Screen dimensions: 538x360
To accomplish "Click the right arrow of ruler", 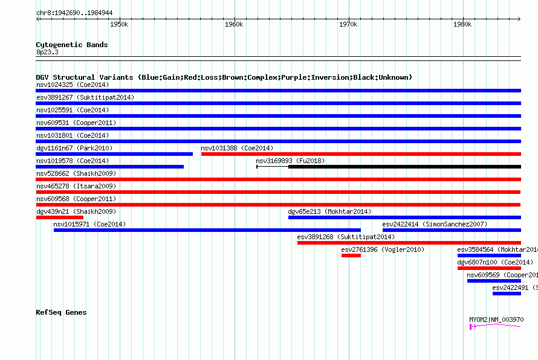I will point(519,19).
